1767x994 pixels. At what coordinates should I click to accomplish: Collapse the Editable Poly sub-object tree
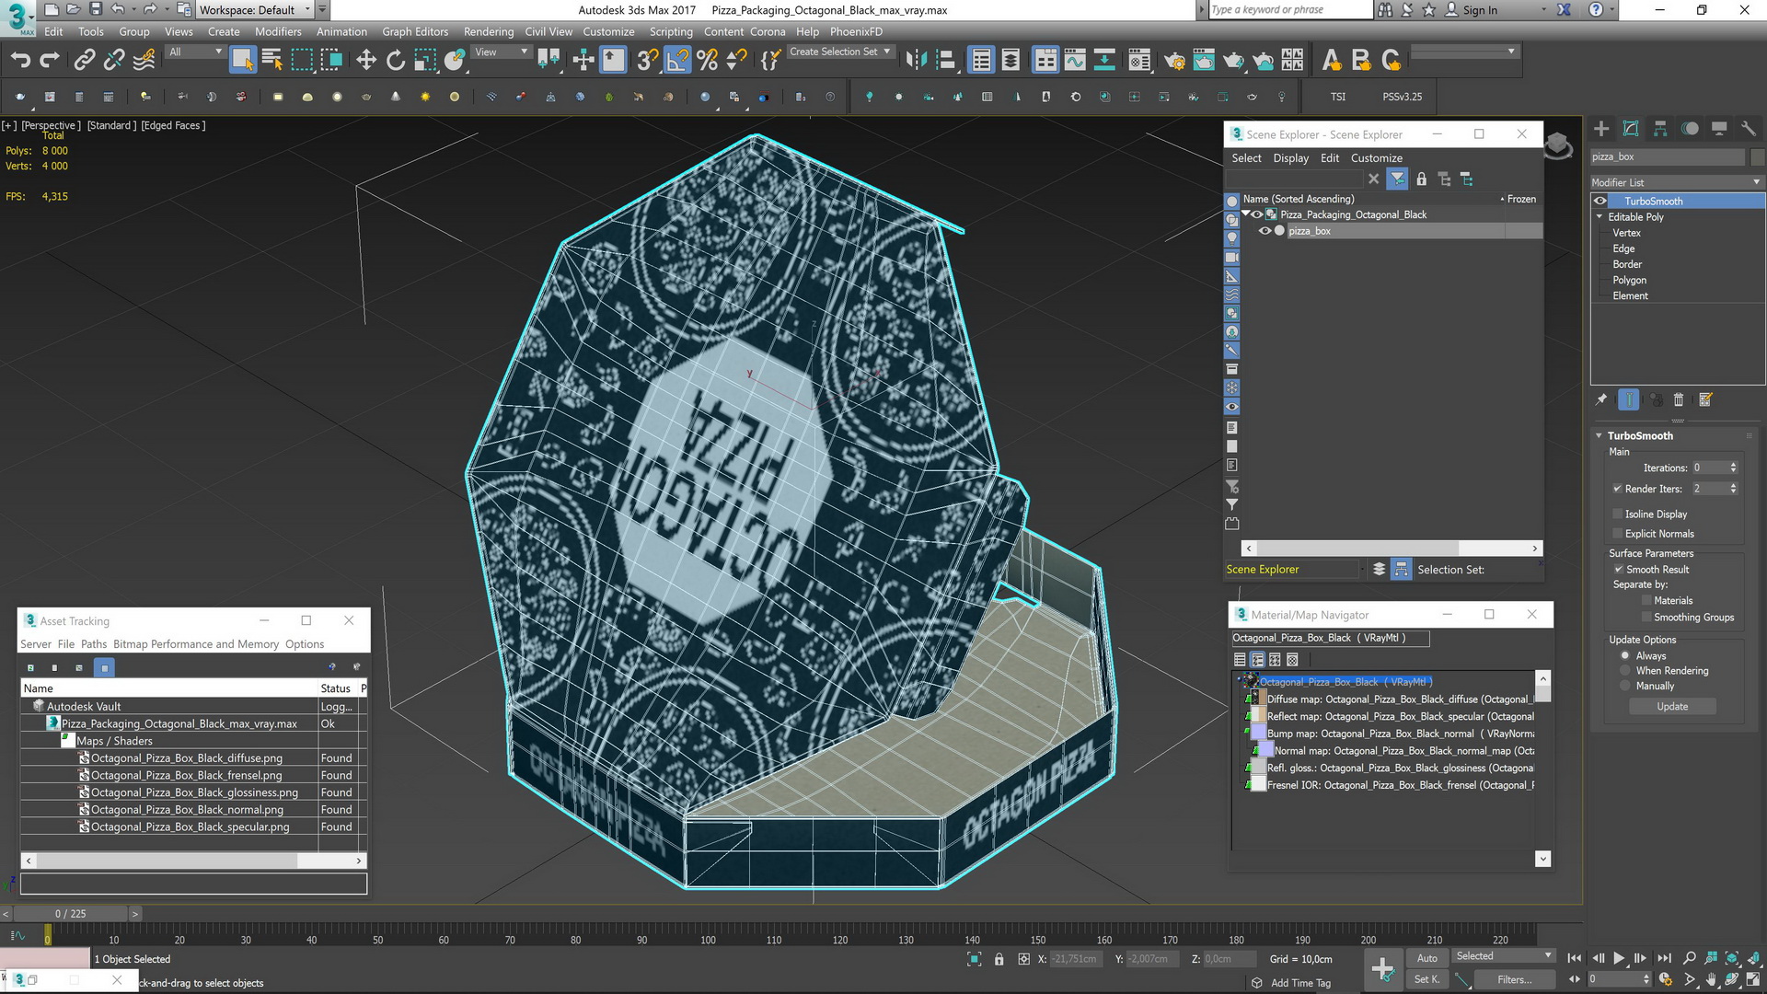click(1600, 217)
